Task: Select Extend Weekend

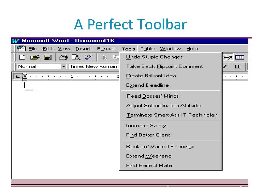Action: [x=171, y=156]
